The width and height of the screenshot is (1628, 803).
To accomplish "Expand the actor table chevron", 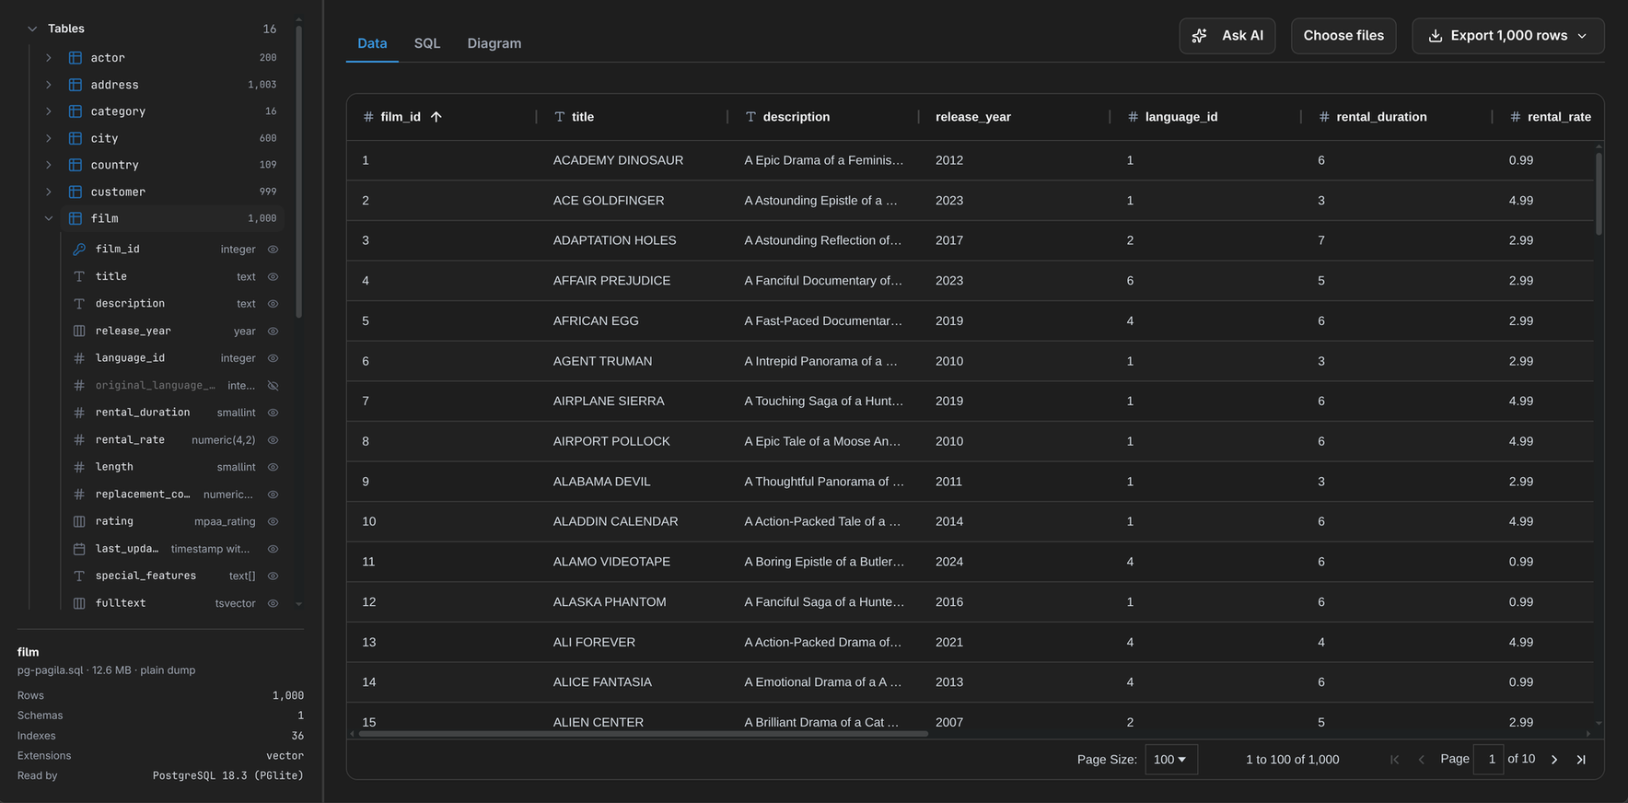I will (x=49, y=57).
